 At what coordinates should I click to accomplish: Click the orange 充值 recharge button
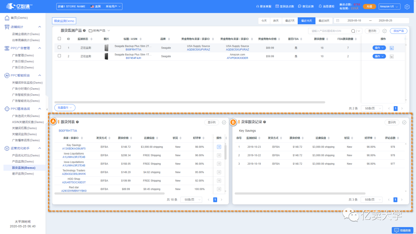pyautogui.click(x=369, y=7)
